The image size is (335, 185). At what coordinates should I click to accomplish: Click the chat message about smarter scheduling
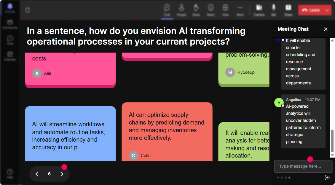303,63
